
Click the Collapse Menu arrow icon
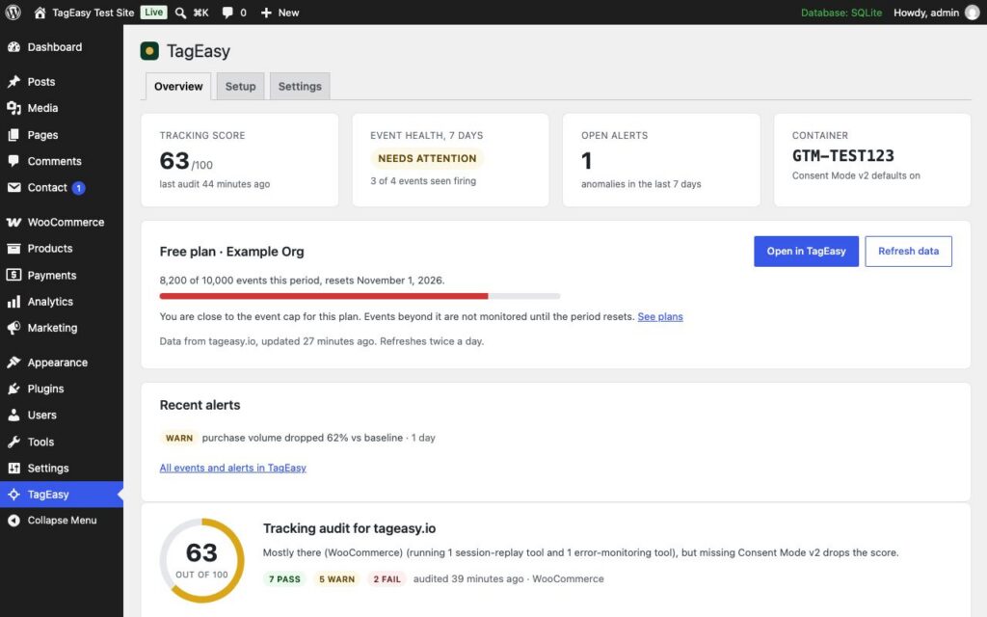click(13, 521)
